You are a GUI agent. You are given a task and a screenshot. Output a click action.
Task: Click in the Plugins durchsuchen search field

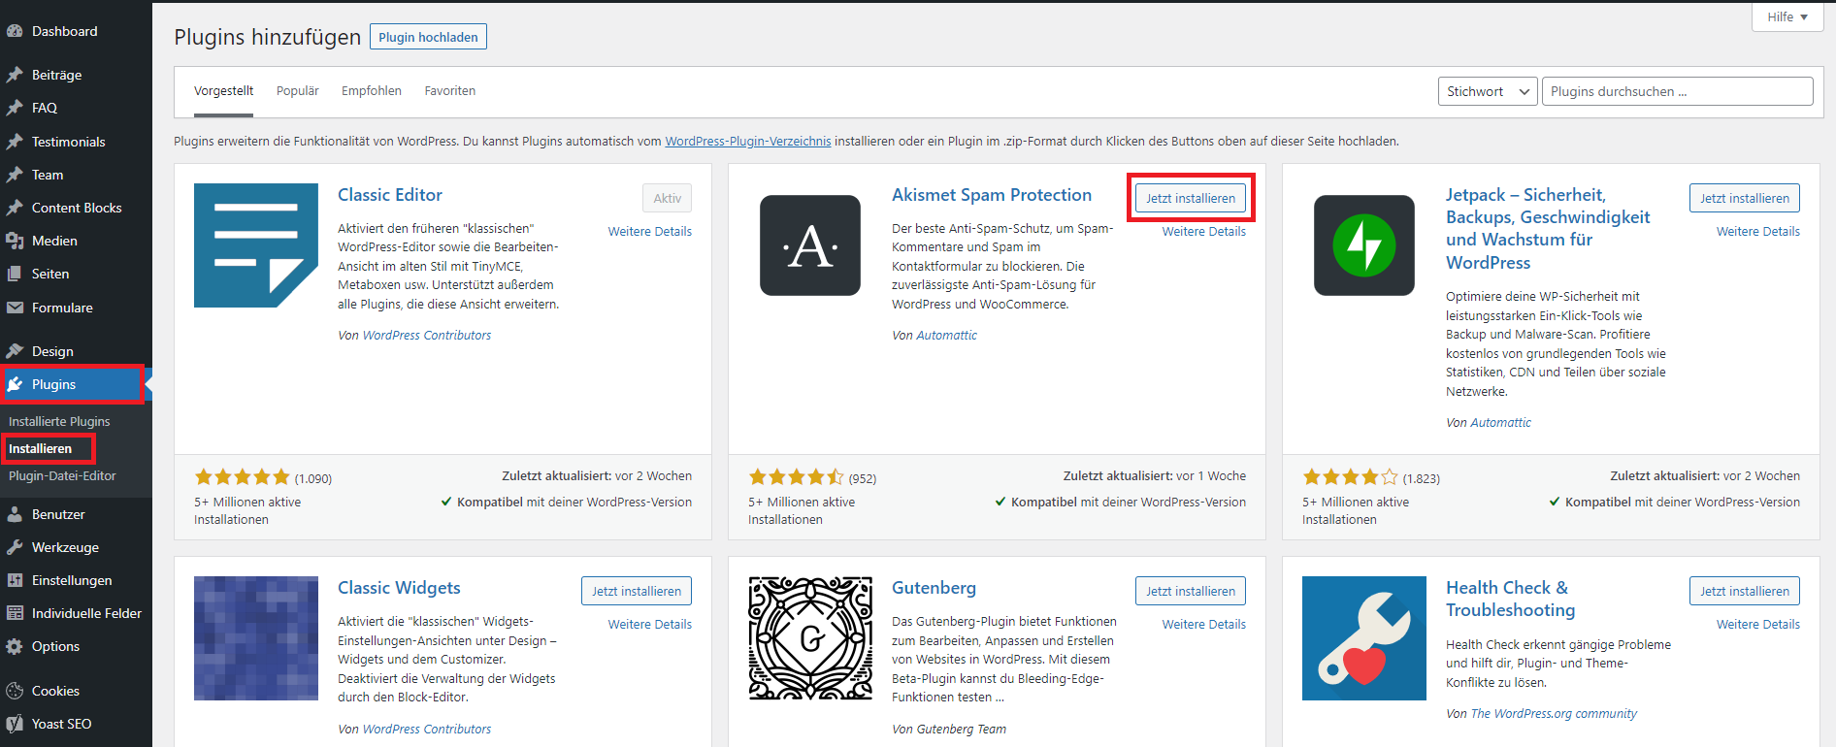click(1678, 91)
